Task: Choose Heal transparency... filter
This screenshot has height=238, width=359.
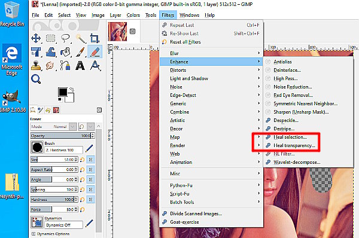Action: (x=308, y=145)
